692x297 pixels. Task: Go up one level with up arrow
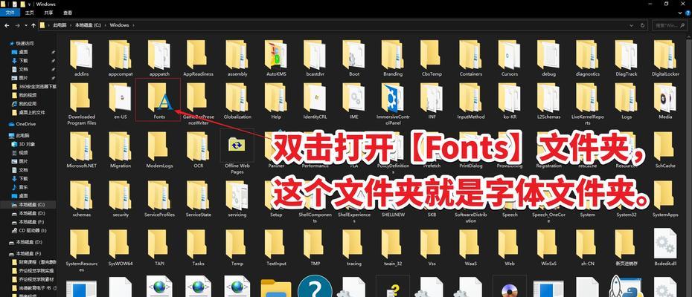click(x=33, y=25)
